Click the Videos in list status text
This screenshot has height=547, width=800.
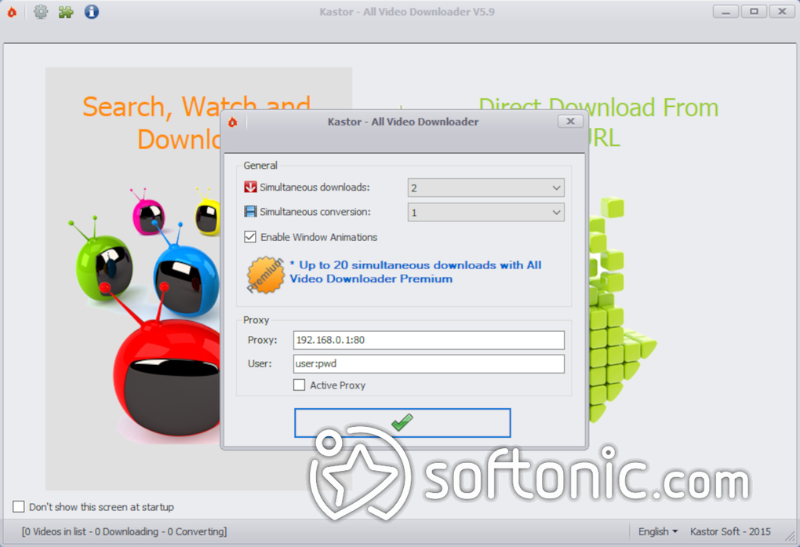(125, 531)
